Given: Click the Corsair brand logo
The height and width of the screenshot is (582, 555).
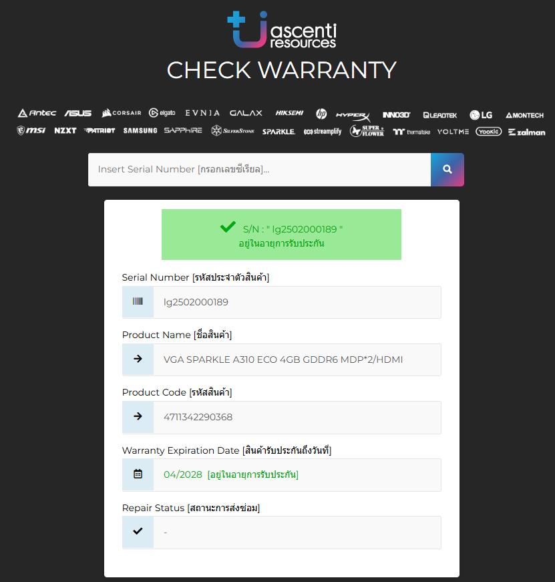Looking at the screenshot, I should [x=122, y=113].
